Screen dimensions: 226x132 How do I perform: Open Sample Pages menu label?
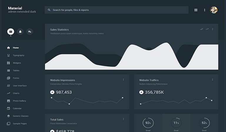(x=20, y=123)
